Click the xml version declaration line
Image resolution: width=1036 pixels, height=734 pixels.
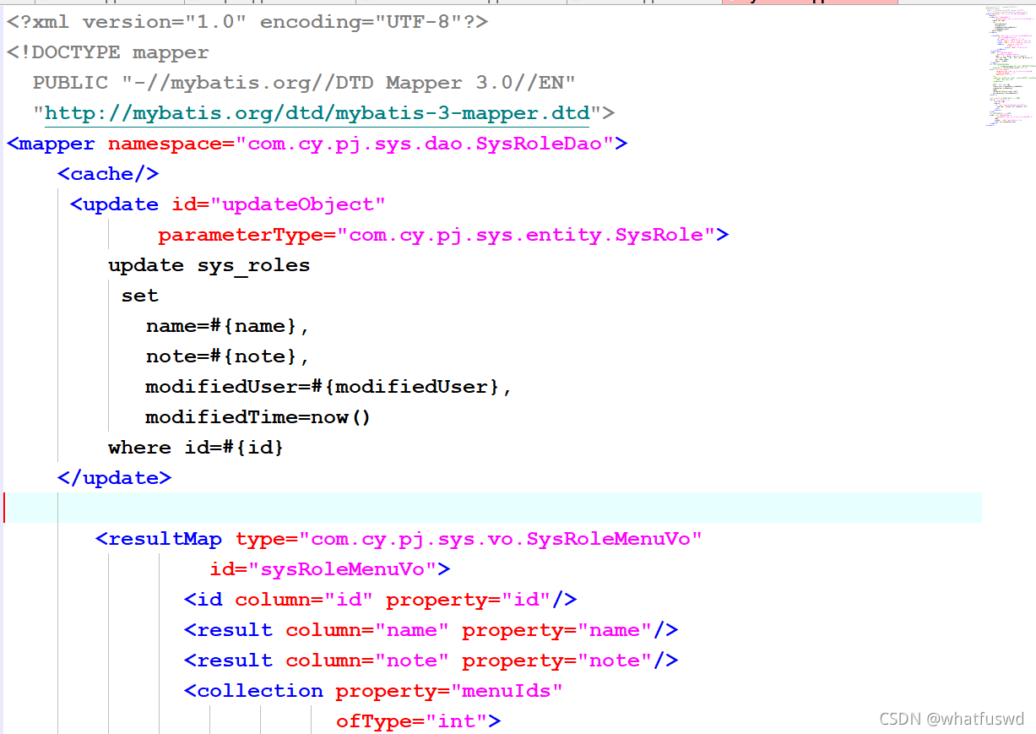pos(247,22)
